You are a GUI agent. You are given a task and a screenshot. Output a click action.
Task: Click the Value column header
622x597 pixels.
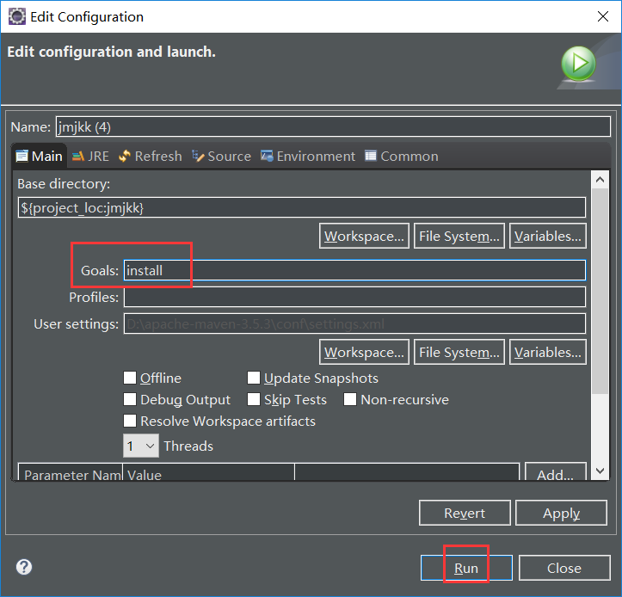click(x=209, y=472)
